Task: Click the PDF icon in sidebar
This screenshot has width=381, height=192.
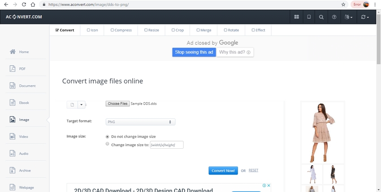Action: 13,69
